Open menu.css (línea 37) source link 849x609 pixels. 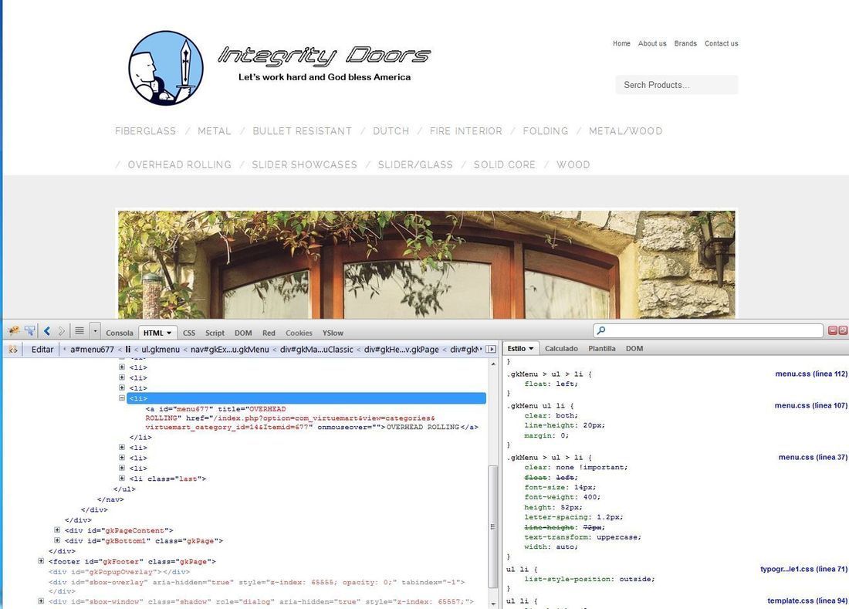tap(813, 458)
